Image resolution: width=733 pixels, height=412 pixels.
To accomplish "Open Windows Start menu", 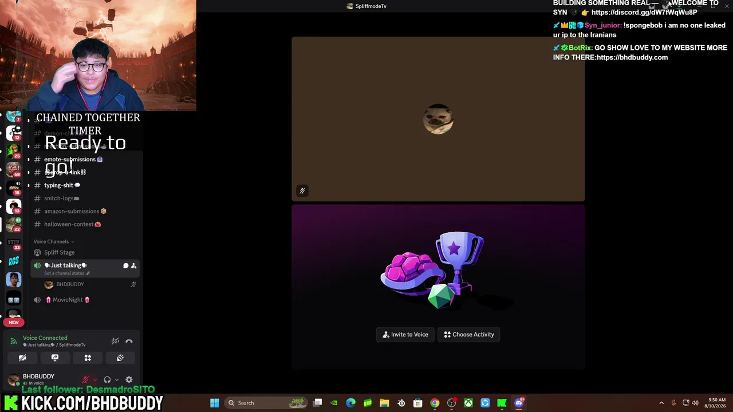I will click(215, 403).
